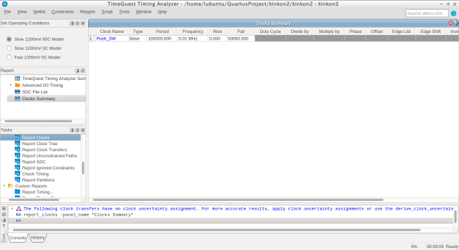This screenshot has height=250, width=459.
Task: Click the Tasks panel vertical scrollbar
Action: [x=83, y=168]
